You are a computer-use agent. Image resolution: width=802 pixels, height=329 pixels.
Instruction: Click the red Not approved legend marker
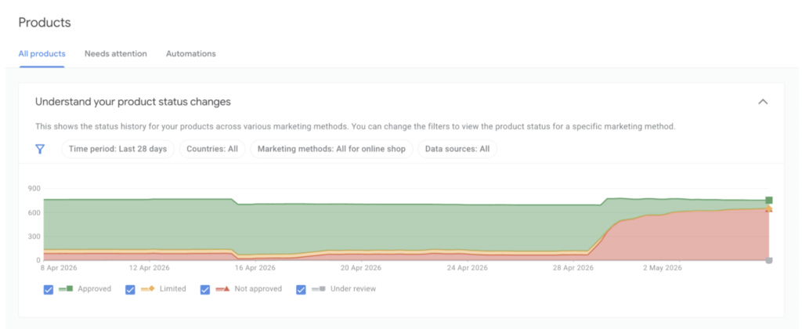[x=222, y=289]
